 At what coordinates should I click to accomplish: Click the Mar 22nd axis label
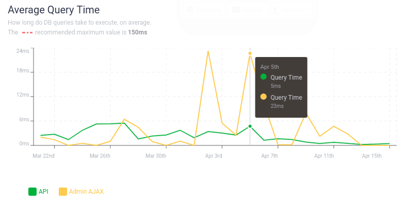[43, 156]
